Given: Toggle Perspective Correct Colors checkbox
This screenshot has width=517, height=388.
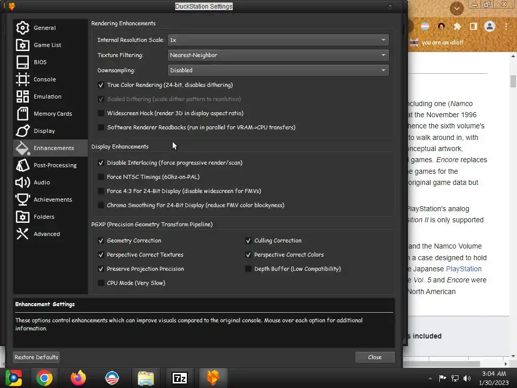Looking at the screenshot, I should 248,255.
